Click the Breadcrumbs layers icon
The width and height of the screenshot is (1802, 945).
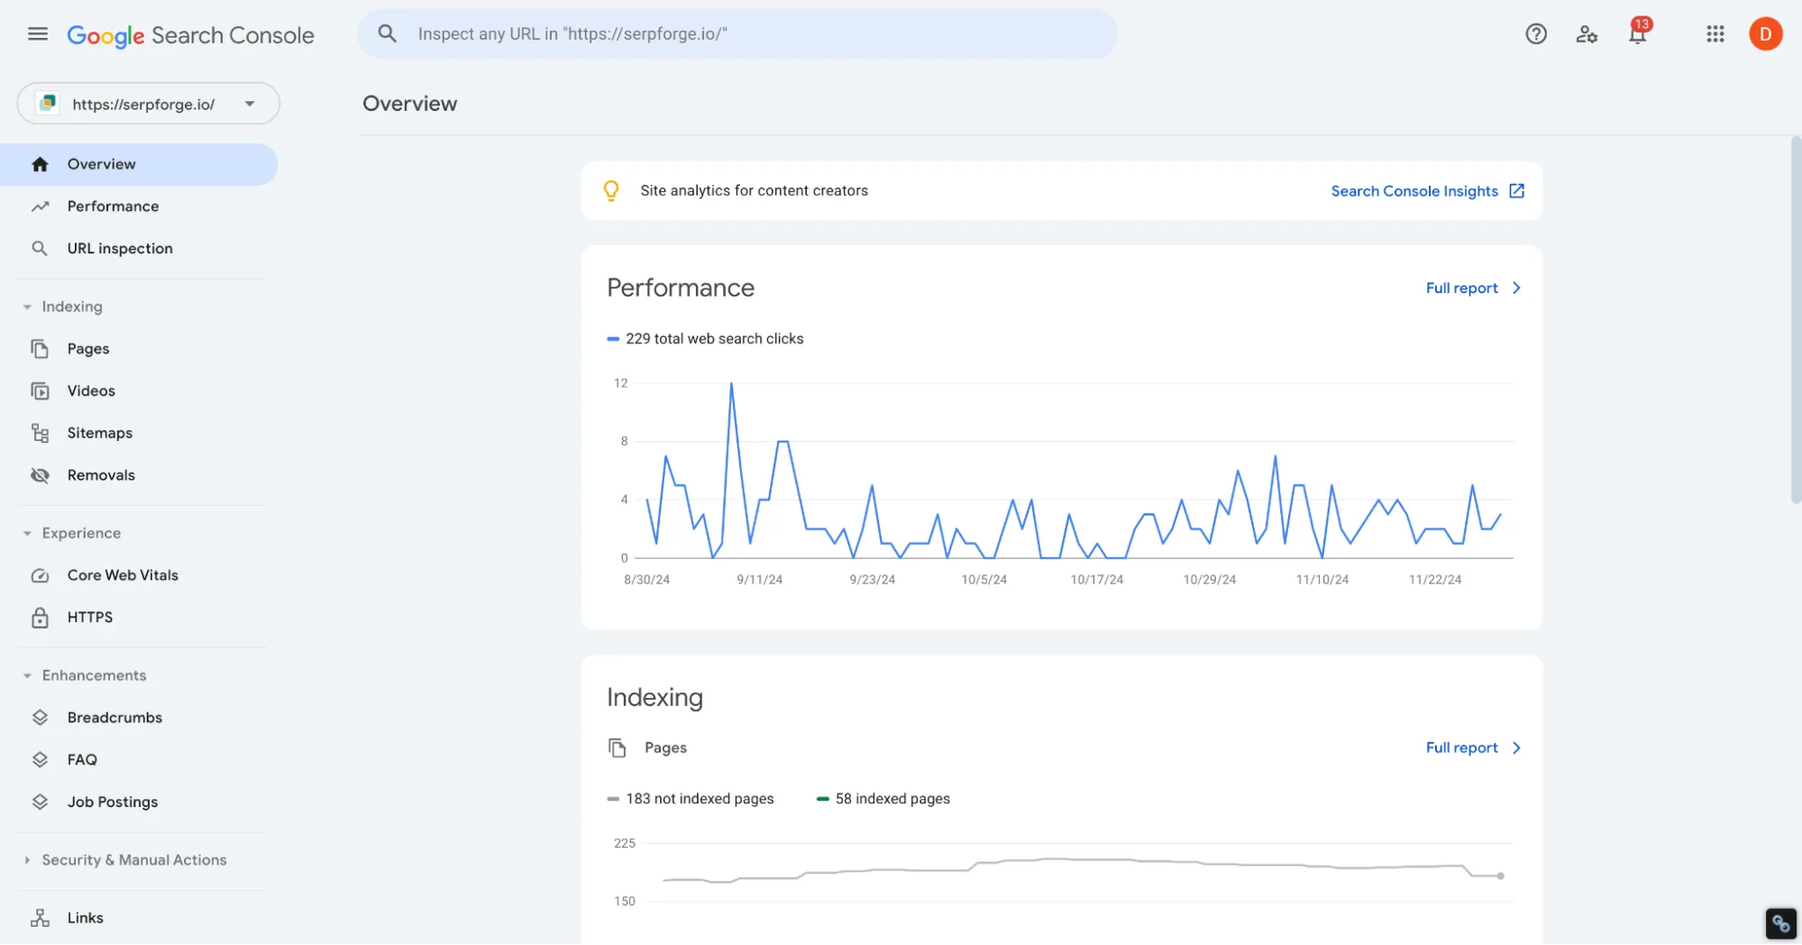click(x=40, y=718)
